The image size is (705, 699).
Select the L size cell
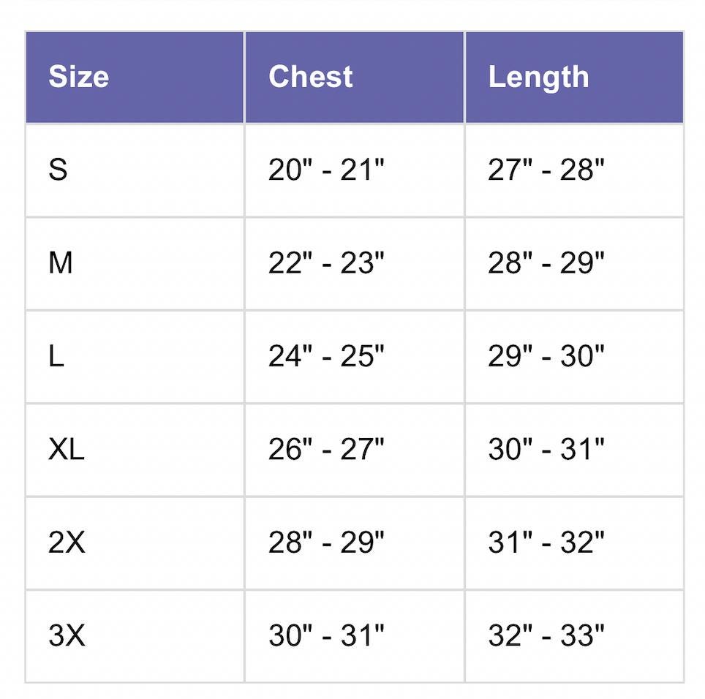click(56, 357)
